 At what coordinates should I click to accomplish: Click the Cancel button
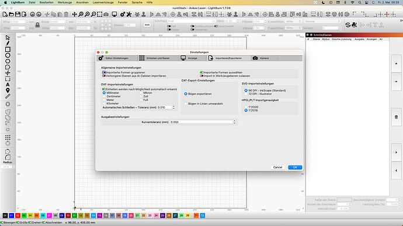click(277, 167)
